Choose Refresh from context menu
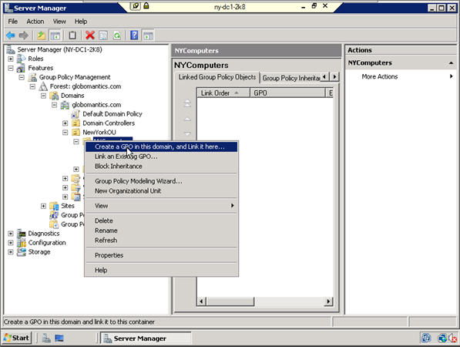 tap(161, 240)
